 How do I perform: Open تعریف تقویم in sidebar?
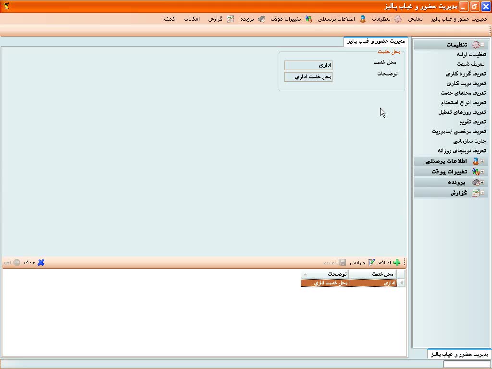click(473, 122)
